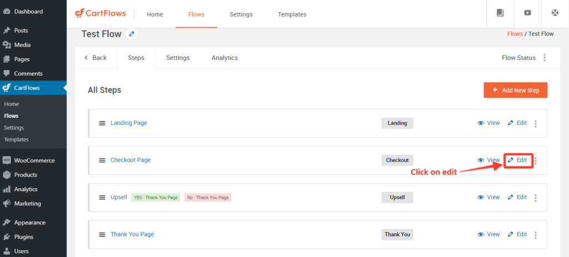This screenshot has height=257, width=569.
Task: Grab the drag handle of Landing Page
Action: (x=102, y=123)
